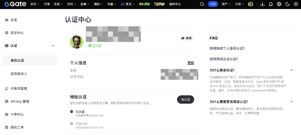The width and height of the screenshot is (301, 135).
Task: Toggle 查看 to reveal hidden info
Action: [186, 38]
